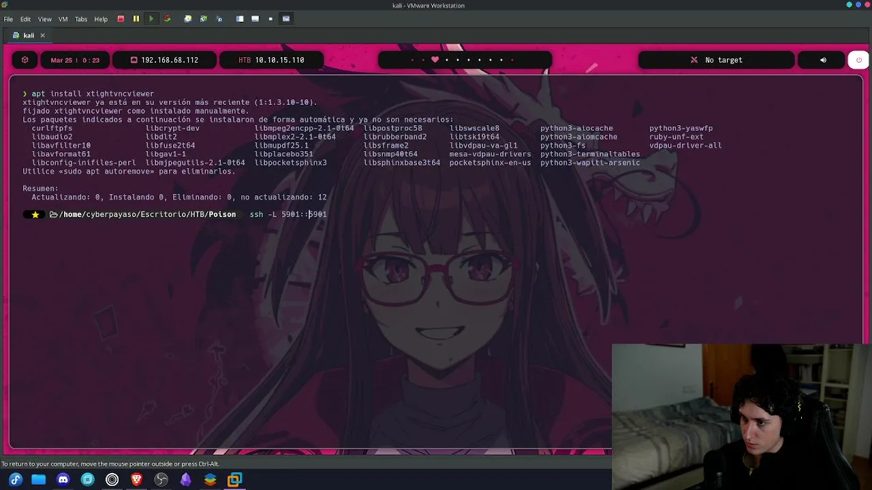
Task: Open Discord from the taskbar
Action: (x=63, y=480)
